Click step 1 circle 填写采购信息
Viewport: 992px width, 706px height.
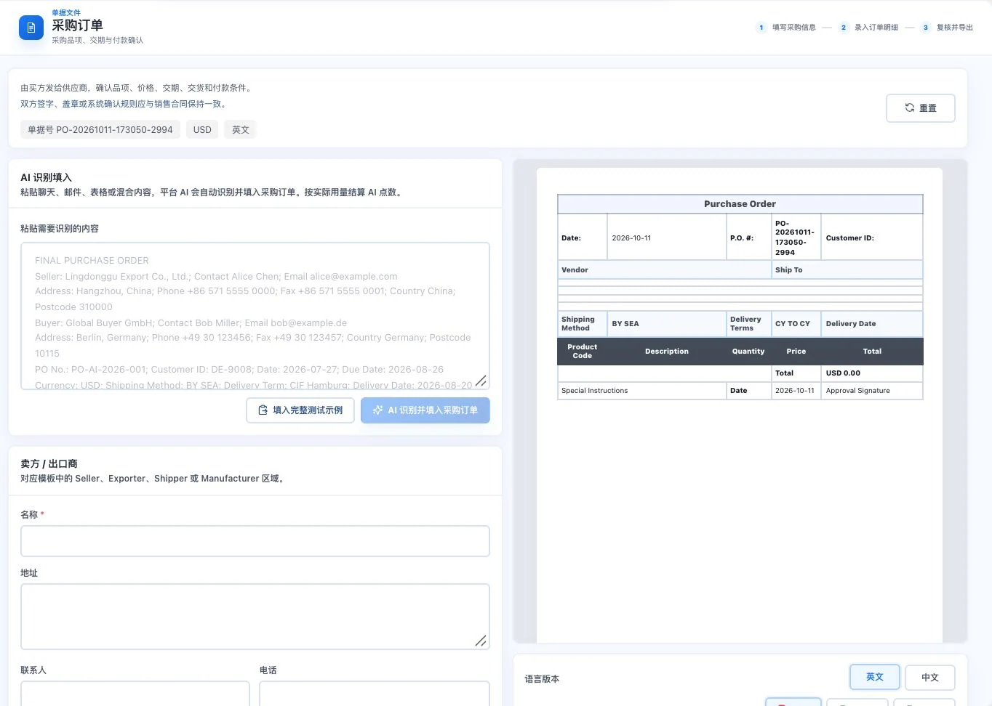(x=761, y=28)
